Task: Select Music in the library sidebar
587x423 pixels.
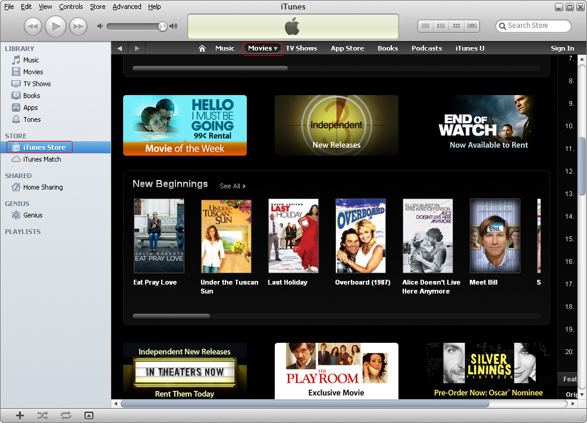Action: [x=55, y=60]
